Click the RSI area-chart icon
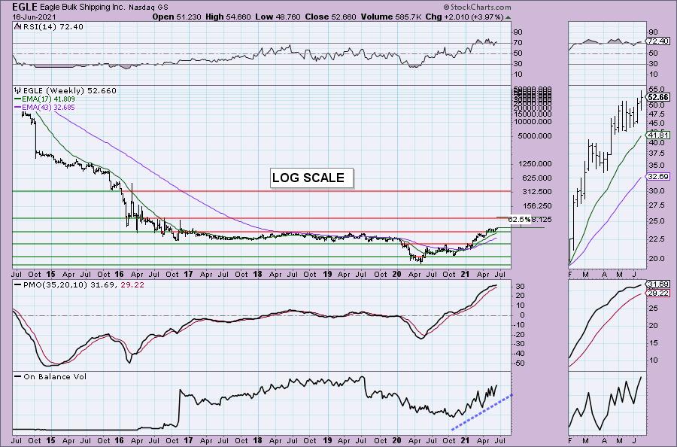 coord(18,26)
